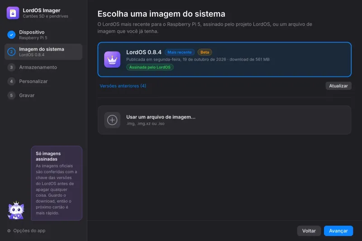The image size is (362, 241).
Task: Click the Raspberry Pi 5 device subtitle
Action: pos(33,38)
